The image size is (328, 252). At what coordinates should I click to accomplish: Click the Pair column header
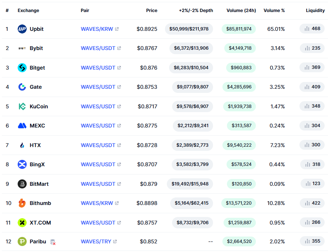85,11
